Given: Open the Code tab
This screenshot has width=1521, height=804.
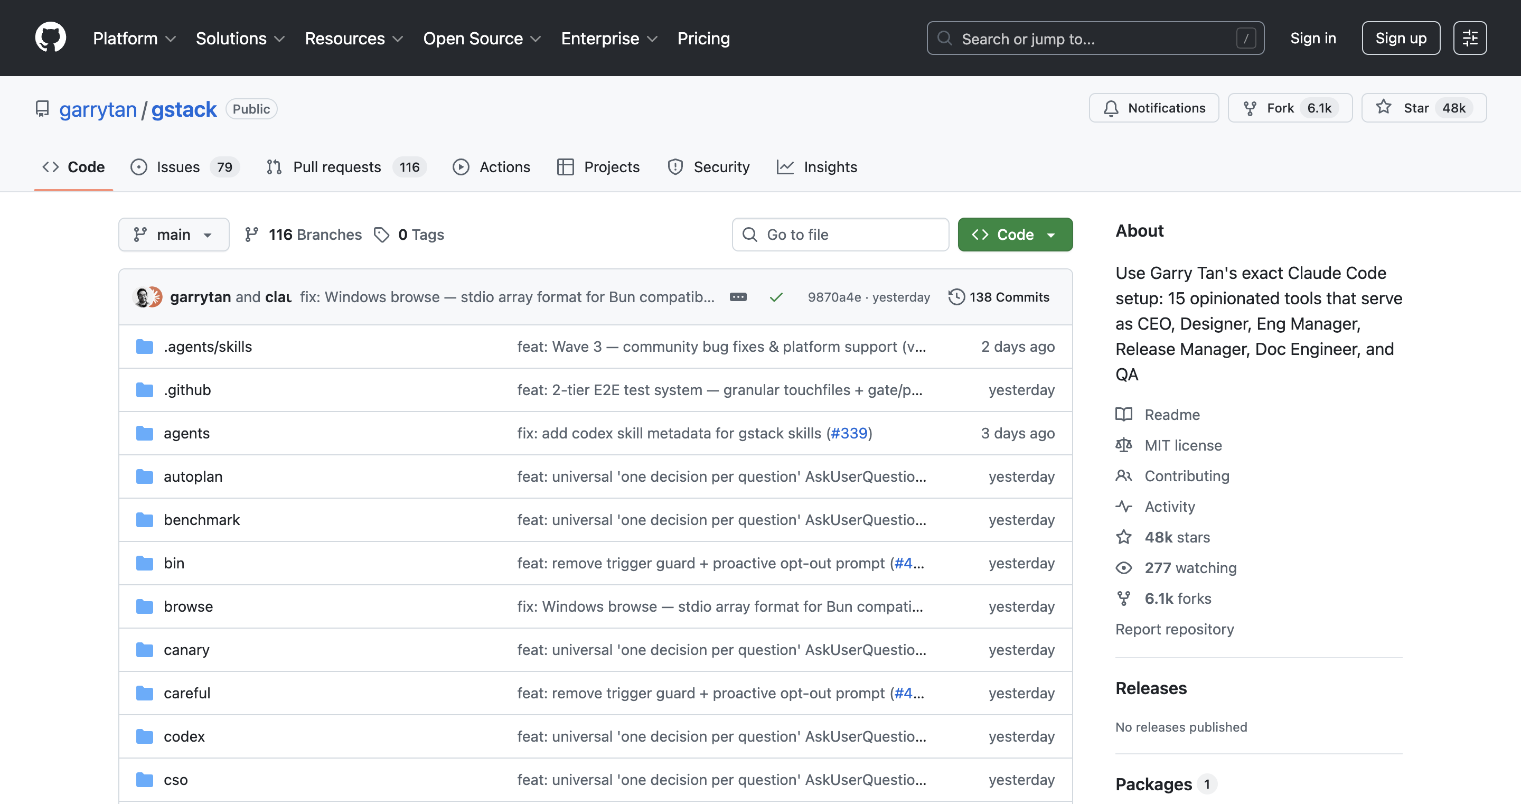Looking at the screenshot, I should (x=74, y=167).
